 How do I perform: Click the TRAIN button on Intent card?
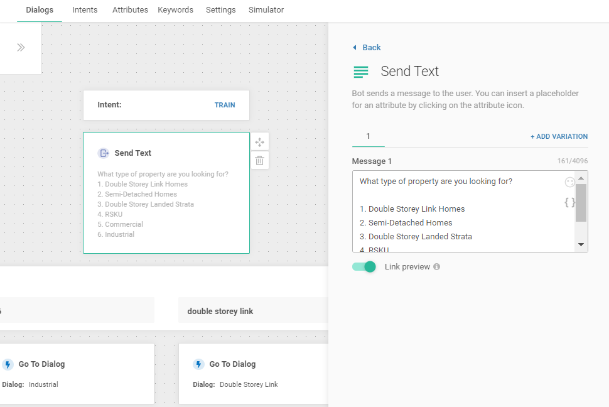point(225,106)
